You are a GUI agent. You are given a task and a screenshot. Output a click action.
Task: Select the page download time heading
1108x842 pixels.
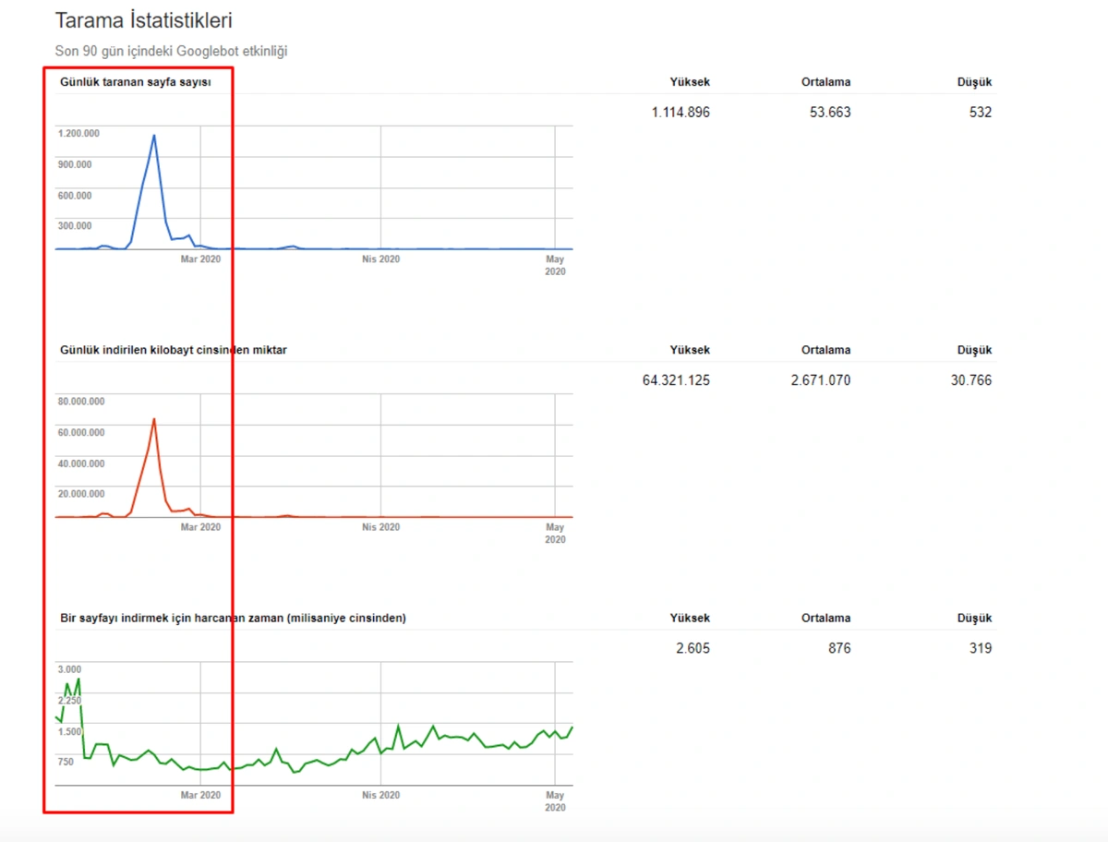(232, 618)
